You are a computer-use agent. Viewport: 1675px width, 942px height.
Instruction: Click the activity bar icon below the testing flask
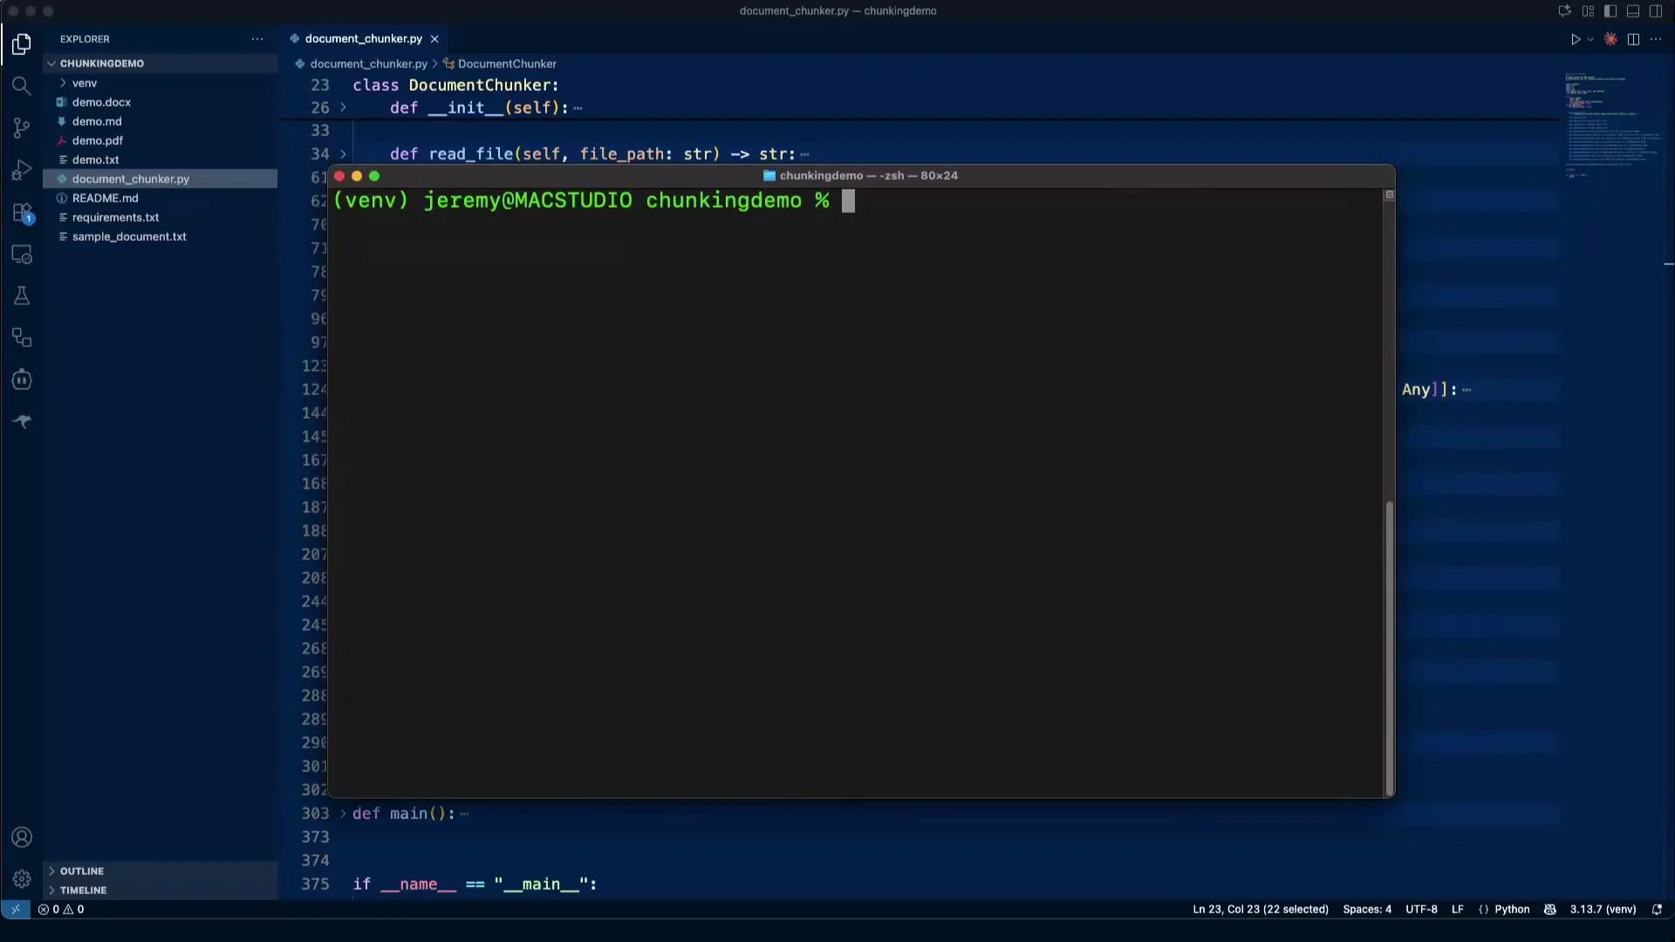(x=22, y=338)
